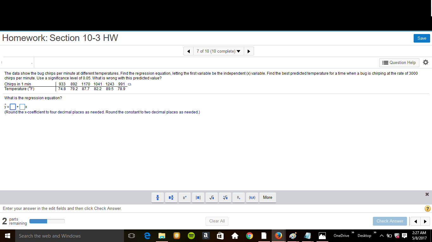Insert a mixed number using the palette
Viewport: 432px width, 242px height.
point(171,198)
